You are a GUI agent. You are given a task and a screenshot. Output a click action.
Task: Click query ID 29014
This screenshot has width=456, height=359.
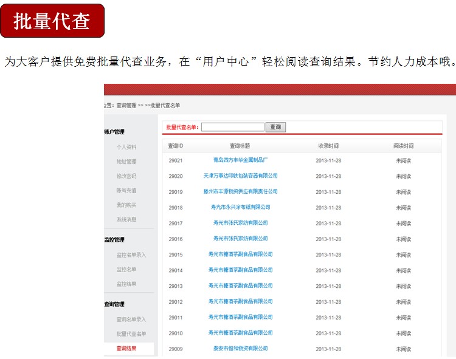point(176,270)
